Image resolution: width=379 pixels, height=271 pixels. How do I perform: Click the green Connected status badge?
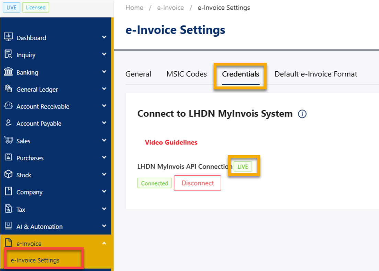coord(155,183)
